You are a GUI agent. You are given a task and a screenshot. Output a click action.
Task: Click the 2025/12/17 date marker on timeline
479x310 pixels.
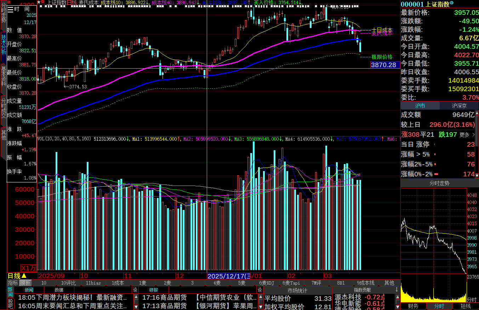pyautogui.click(x=229, y=276)
